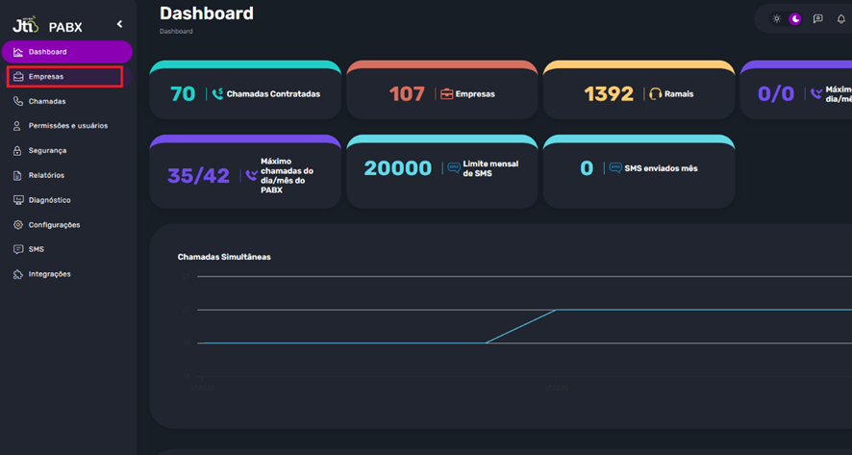852x455 pixels.
Task: Open the chat messages icon in header
Action: [x=817, y=19]
